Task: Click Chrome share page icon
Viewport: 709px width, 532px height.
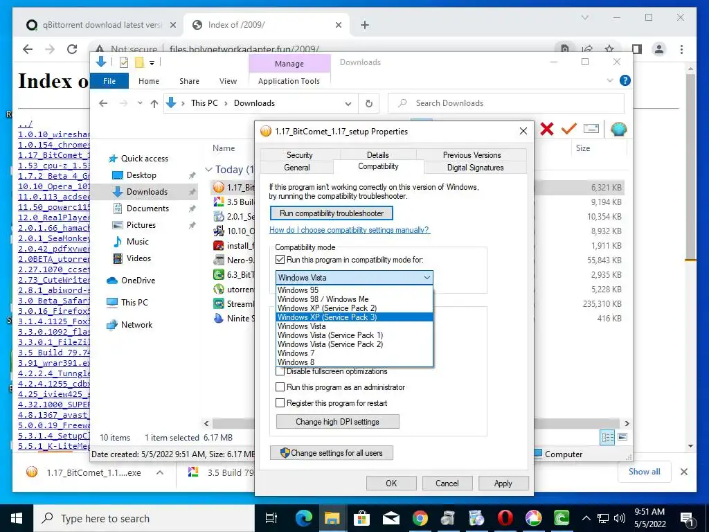Action: [587, 49]
